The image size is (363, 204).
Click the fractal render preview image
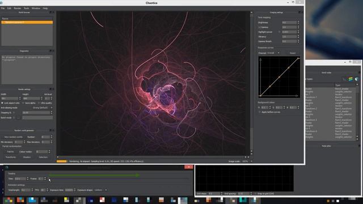coord(153,83)
